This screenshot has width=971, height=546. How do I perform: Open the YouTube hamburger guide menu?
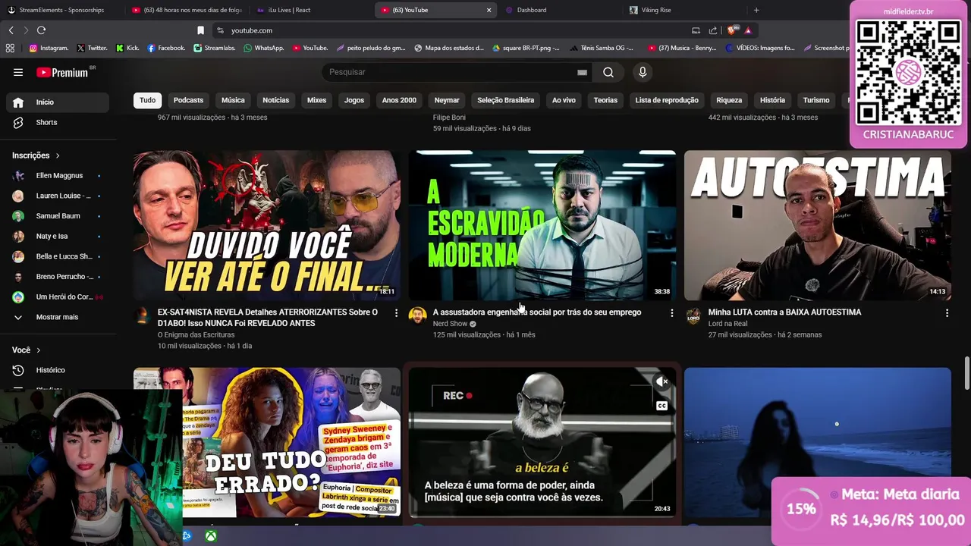18,72
